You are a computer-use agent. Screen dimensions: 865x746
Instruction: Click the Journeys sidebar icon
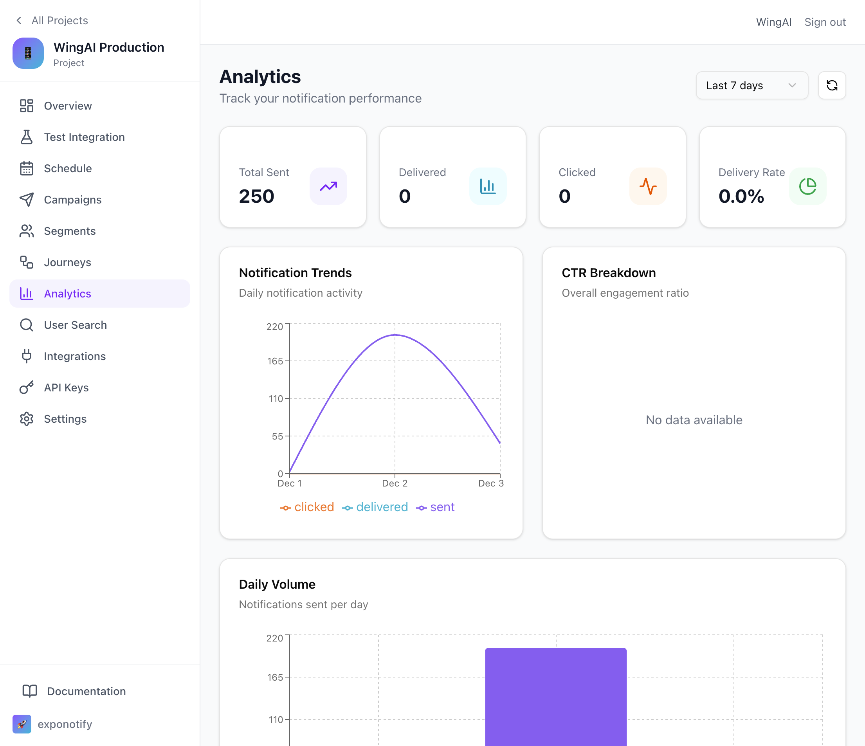point(26,262)
